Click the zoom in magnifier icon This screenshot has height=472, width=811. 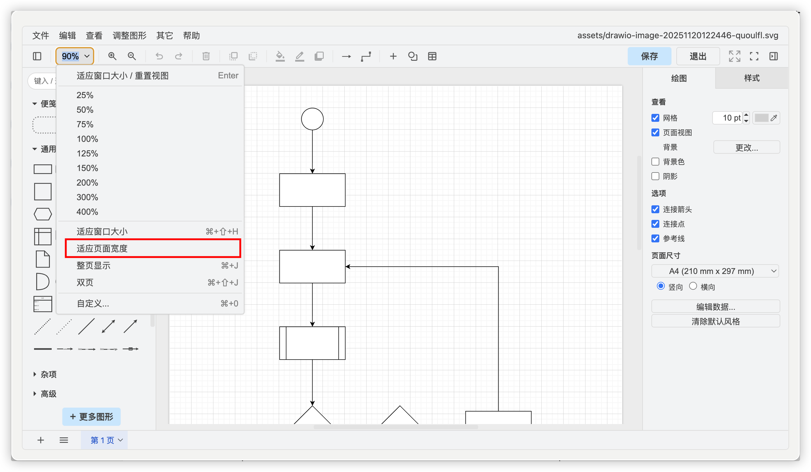(112, 56)
